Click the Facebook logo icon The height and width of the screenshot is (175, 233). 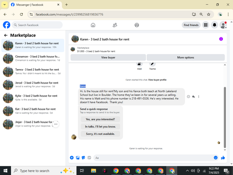[7, 25]
